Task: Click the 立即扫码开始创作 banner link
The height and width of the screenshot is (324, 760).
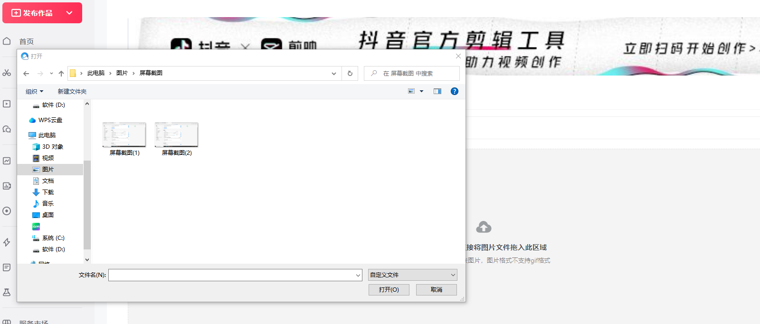Action: (x=690, y=48)
